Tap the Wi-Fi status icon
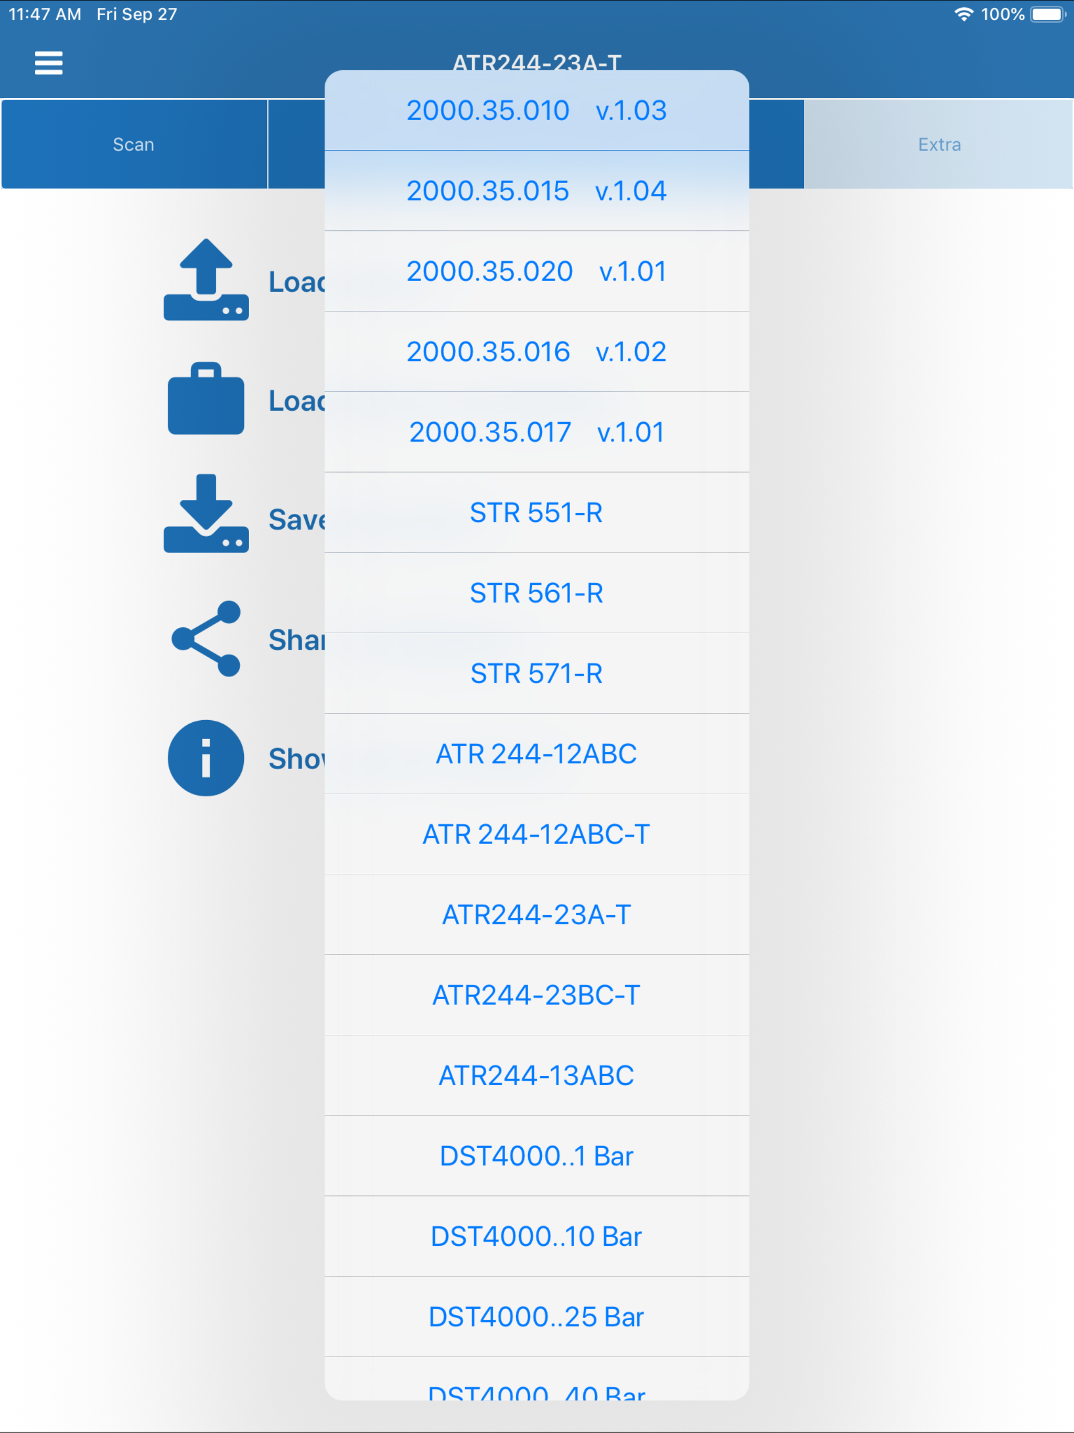This screenshot has height=1433, width=1074. coord(964,14)
